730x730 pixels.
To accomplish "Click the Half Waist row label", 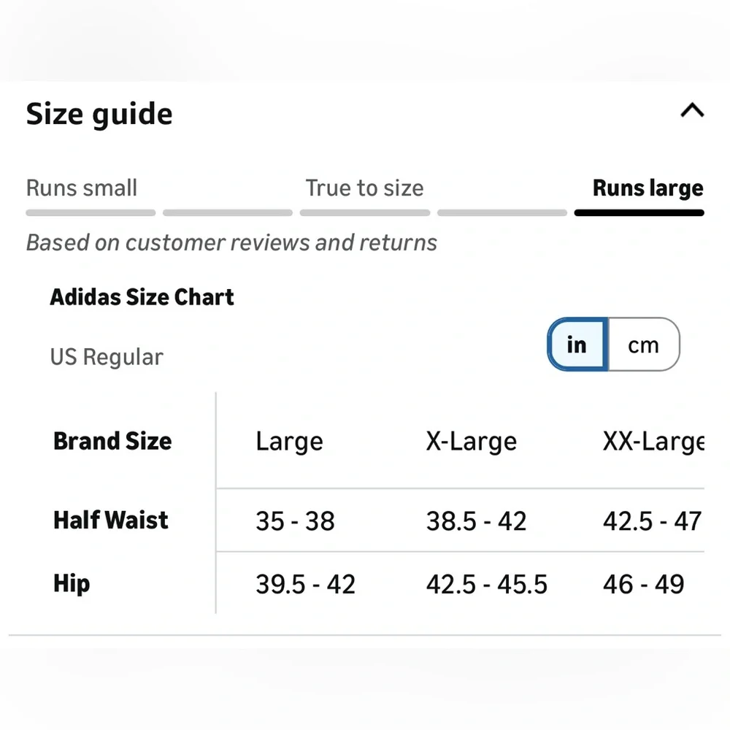I will coord(111,520).
